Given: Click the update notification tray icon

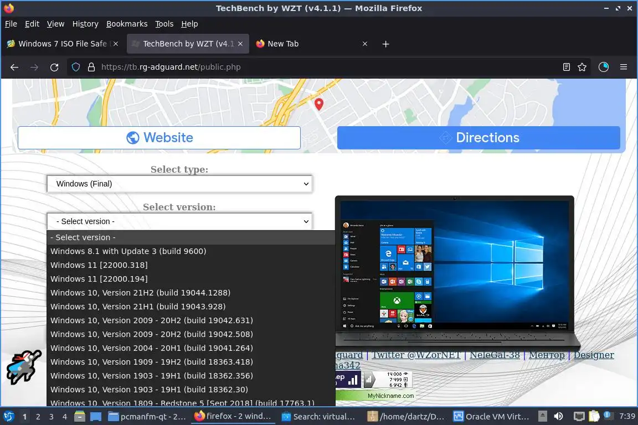Looking at the screenshot, I should click(x=608, y=415).
